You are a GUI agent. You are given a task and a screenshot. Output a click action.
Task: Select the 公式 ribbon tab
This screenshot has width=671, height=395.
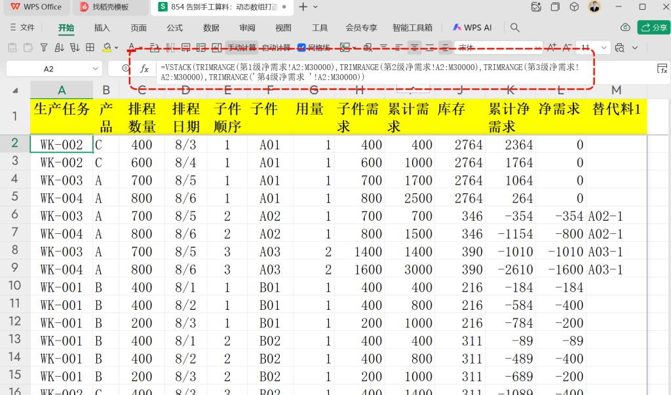(174, 28)
